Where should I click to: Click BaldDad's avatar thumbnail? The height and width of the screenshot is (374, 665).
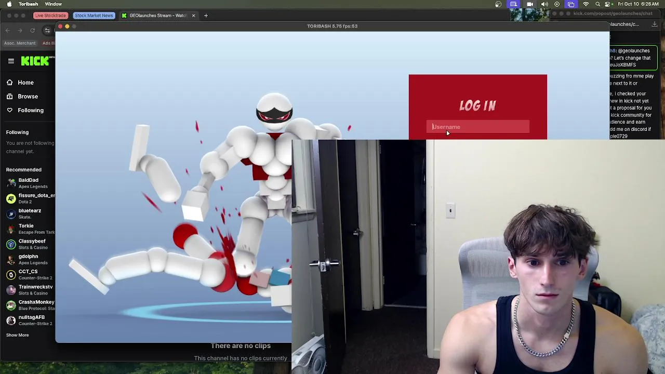coord(11,183)
